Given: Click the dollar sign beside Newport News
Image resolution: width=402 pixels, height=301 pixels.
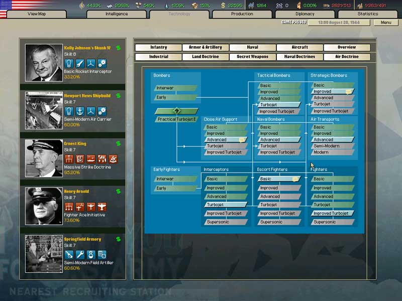Looking at the screenshot, I should click(118, 96).
